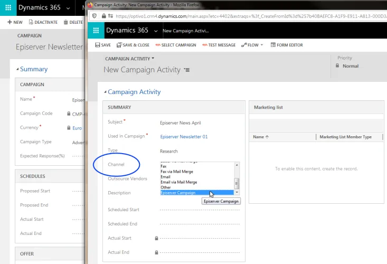Open the Form Editor
The image size is (387, 264).
[287, 45]
